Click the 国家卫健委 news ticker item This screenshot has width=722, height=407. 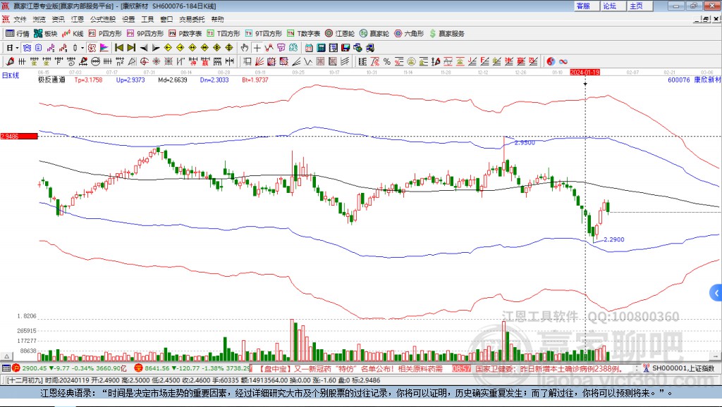tap(549, 368)
